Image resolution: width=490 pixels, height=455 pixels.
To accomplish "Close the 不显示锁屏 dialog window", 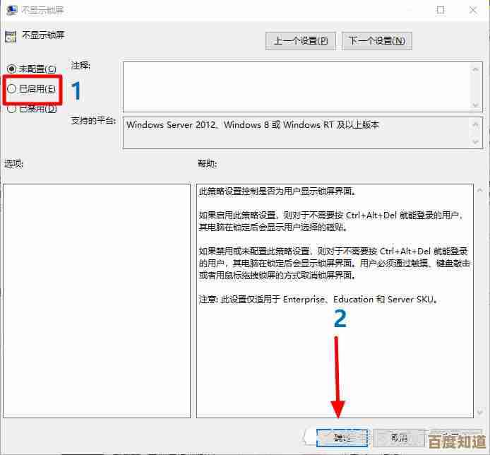I will click(x=473, y=10).
